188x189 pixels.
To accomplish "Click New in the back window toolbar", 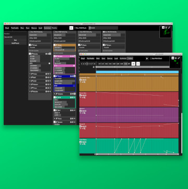I will [22, 28].
